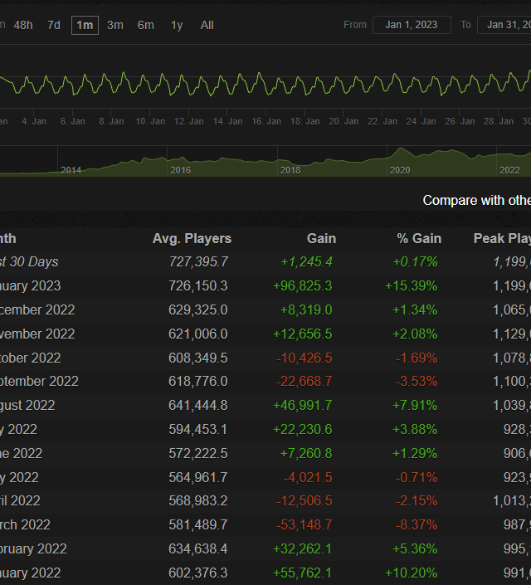Select the 1y zoom range
Viewport: 531px width, 585px height.
[x=177, y=25]
